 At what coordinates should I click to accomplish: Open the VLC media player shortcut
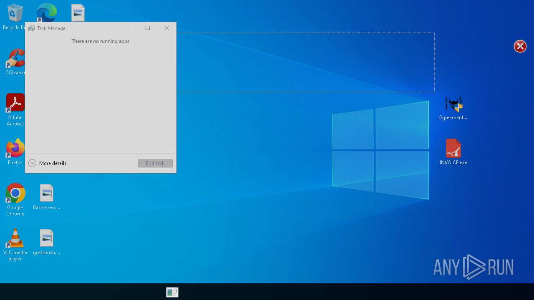(x=15, y=245)
